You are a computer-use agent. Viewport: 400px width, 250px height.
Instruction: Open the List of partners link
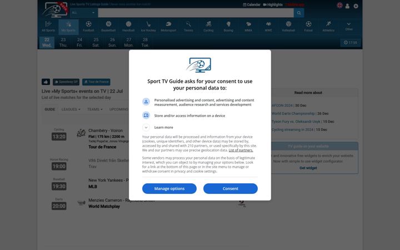(x=241, y=150)
